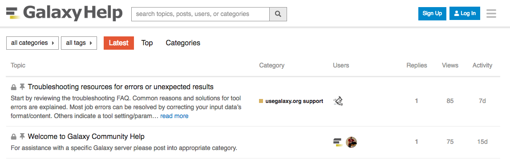This screenshot has height=162, width=510.
Task: Open round photo avatar on Welcome row
Action: point(351,142)
